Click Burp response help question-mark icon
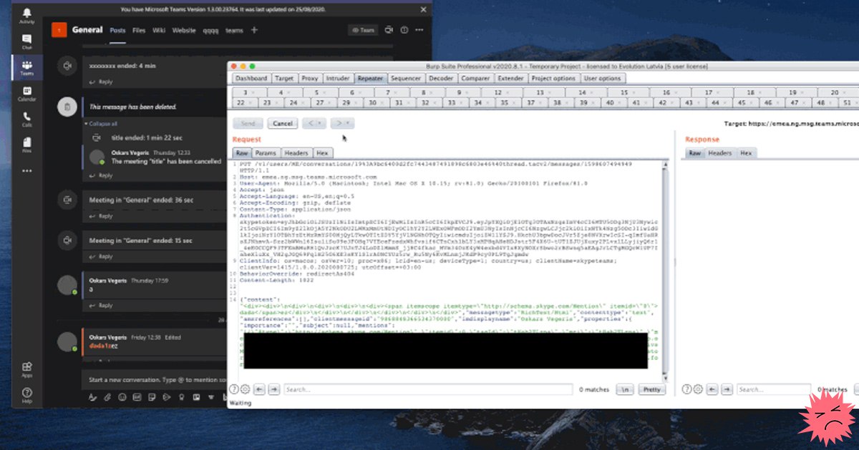 (687, 389)
